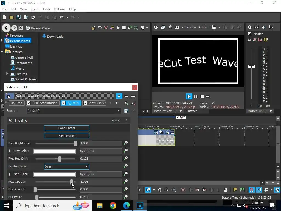Image resolution: width=281 pixels, height=211 pixels.
Task: Click the Prev Brightness value field
Action: 101,143
